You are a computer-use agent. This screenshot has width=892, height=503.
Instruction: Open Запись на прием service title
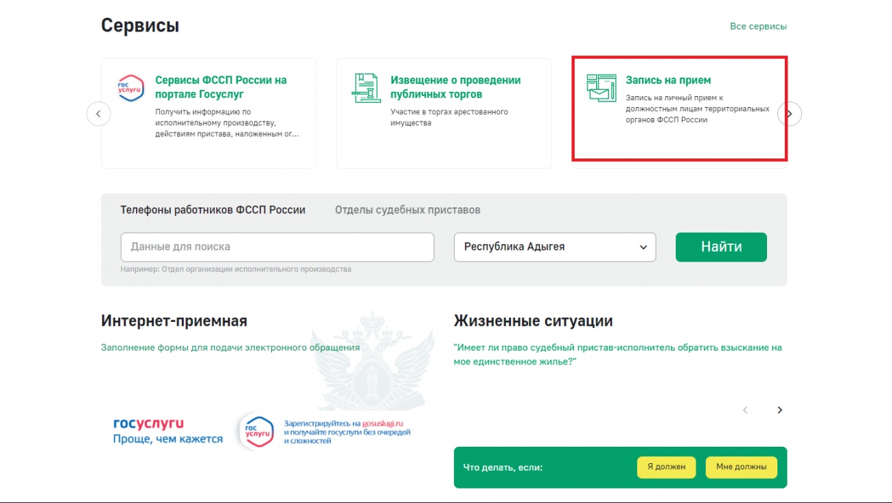click(667, 80)
